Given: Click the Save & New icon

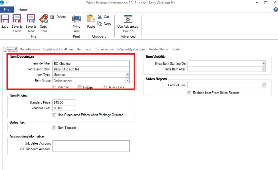Looking at the screenshot, I should pos(31,19).
